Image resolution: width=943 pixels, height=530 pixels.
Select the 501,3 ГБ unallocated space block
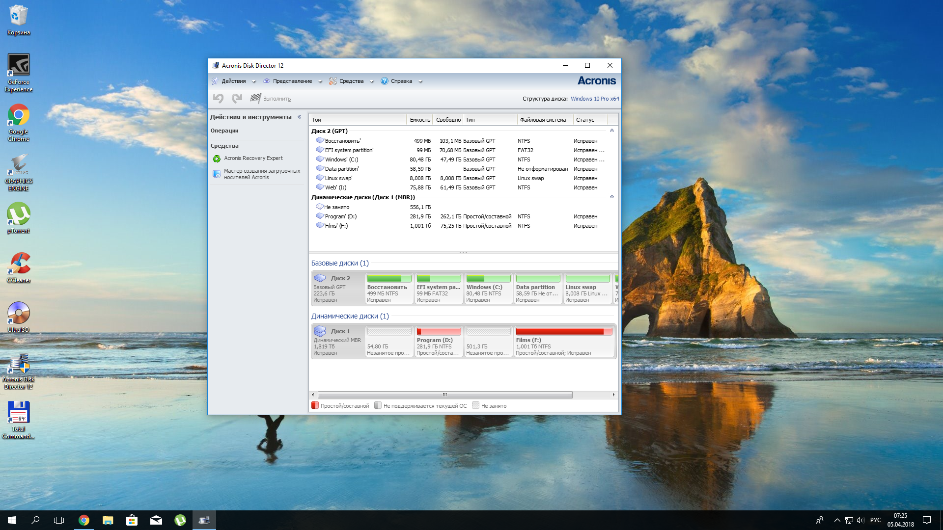pos(488,342)
